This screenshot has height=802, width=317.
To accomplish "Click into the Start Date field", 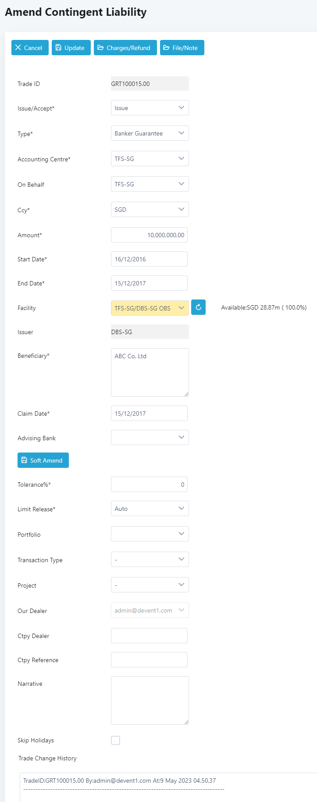I will tap(149, 259).
